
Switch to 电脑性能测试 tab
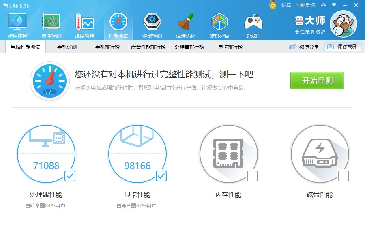[x=26, y=47]
